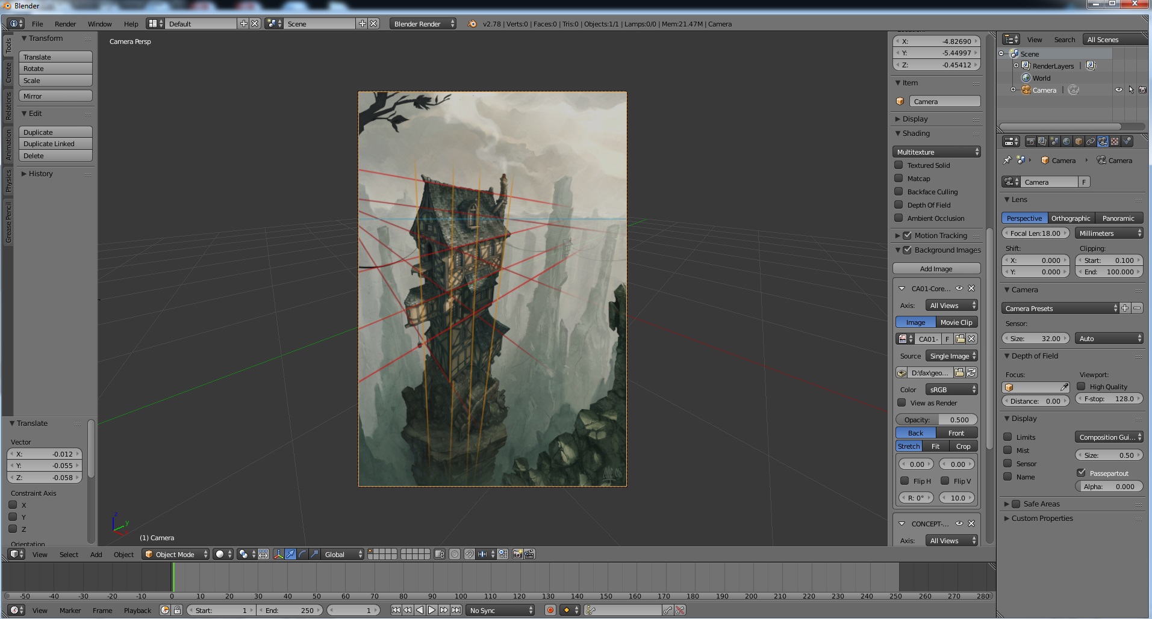The width and height of the screenshot is (1152, 619).
Task: Click the record auto-keyframe red button
Action: point(550,610)
